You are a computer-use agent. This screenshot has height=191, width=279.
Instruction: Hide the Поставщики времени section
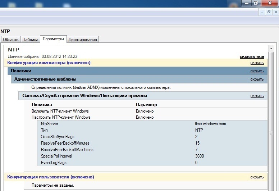pyautogui.click(x=257, y=96)
